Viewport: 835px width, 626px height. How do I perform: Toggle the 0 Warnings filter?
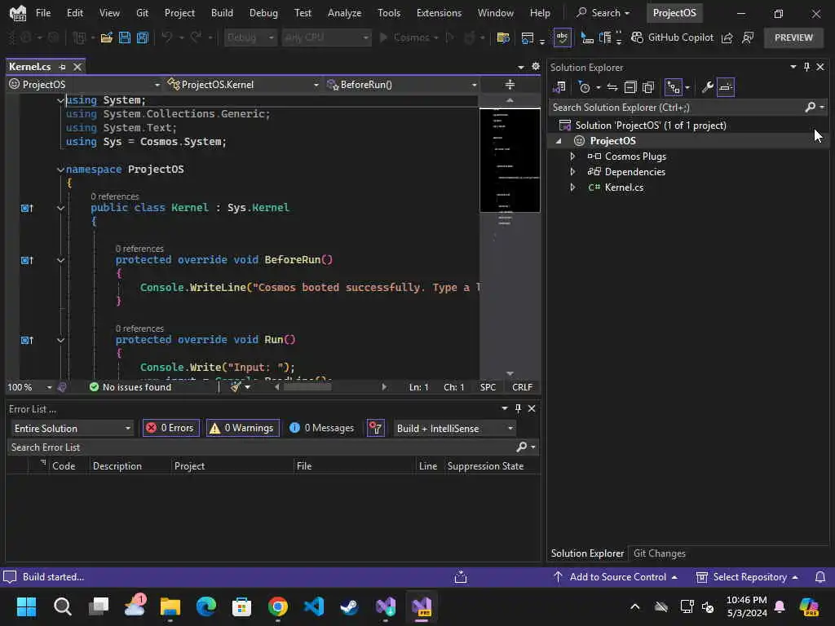click(x=243, y=429)
